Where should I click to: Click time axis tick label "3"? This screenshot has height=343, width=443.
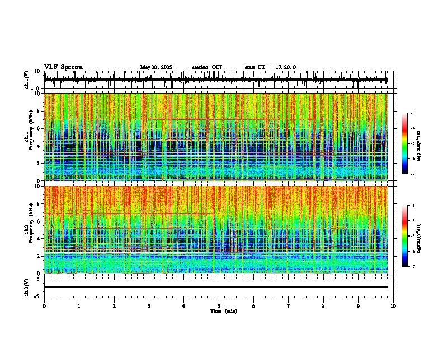coord(149,306)
